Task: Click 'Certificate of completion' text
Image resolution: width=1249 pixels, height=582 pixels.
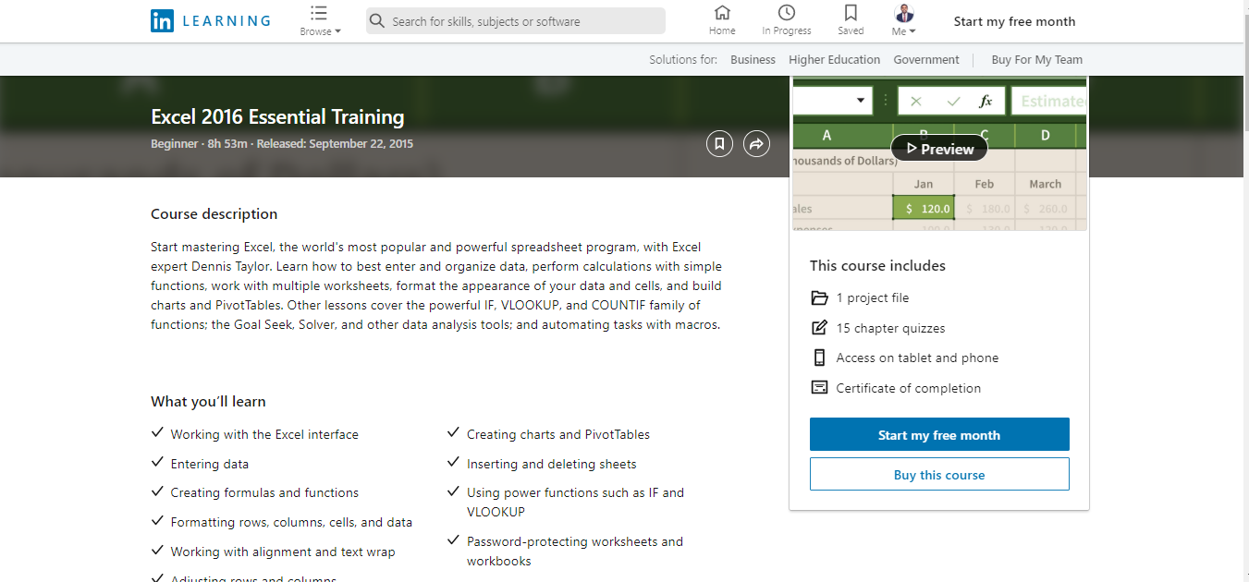Action: (x=909, y=388)
